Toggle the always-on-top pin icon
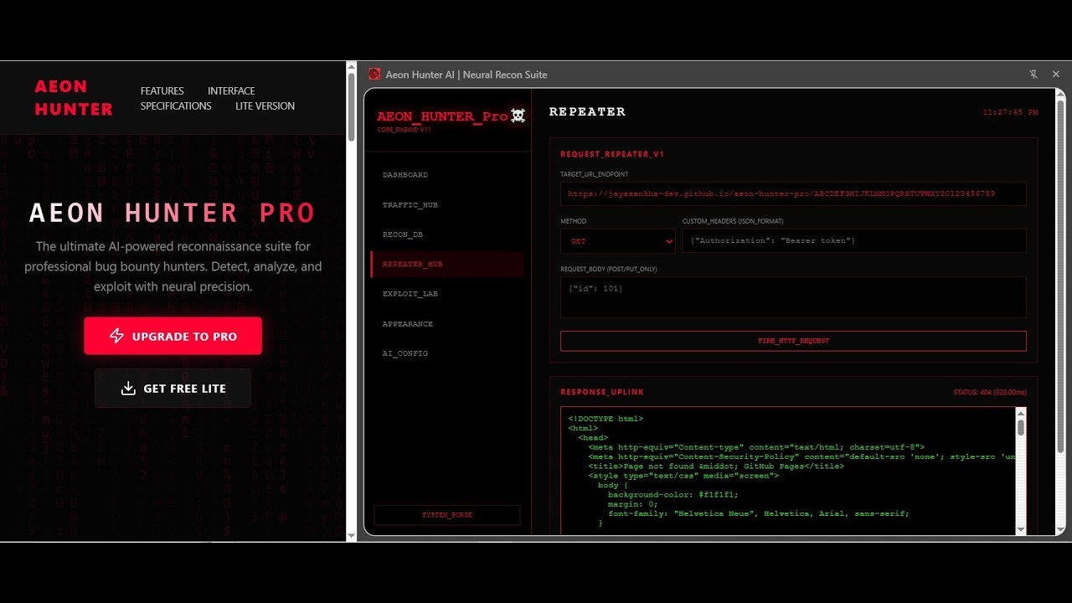1072x603 pixels. click(x=1034, y=74)
